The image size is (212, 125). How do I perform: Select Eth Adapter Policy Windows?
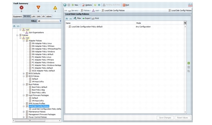click(x=43, y=52)
